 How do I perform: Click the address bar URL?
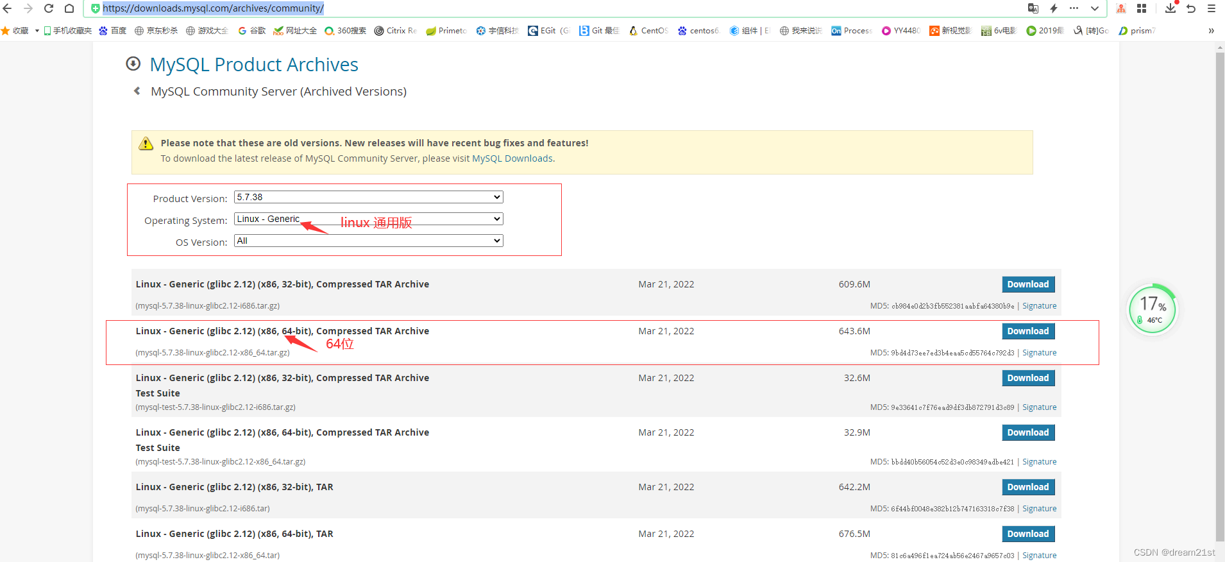tap(213, 8)
